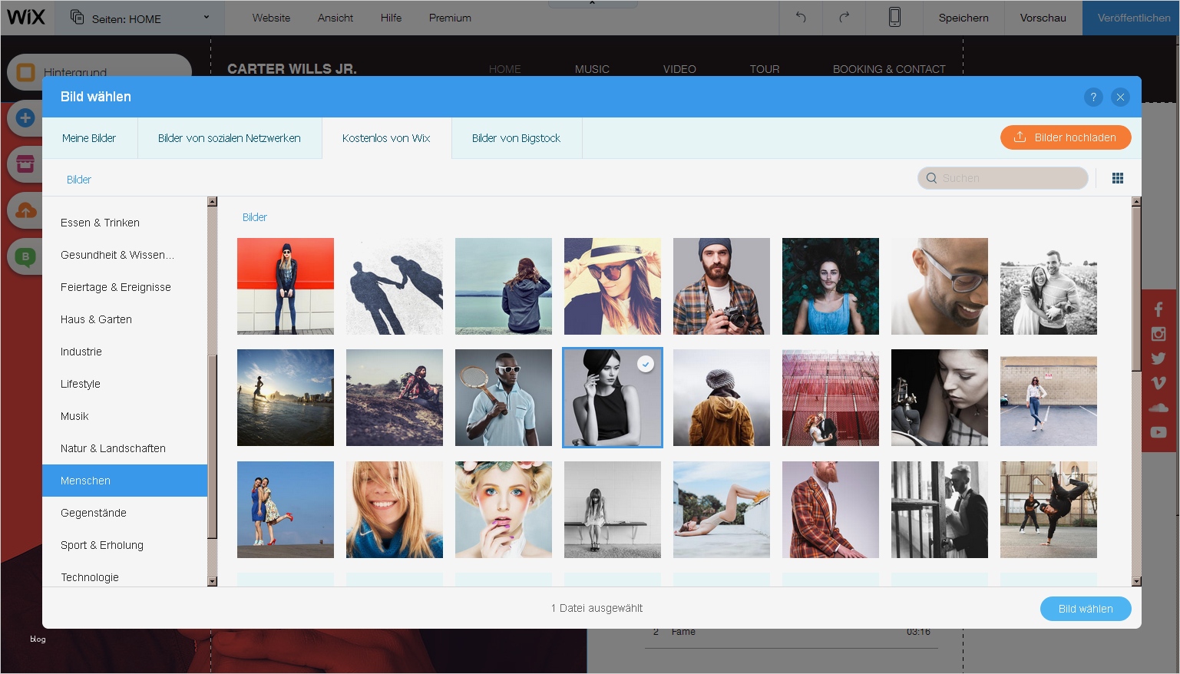Select the Industrie category
Image resolution: width=1180 pixels, height=674 pixels.
125,352
